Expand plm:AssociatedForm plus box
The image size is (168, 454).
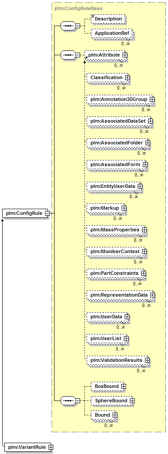click(x=145, y=164)
